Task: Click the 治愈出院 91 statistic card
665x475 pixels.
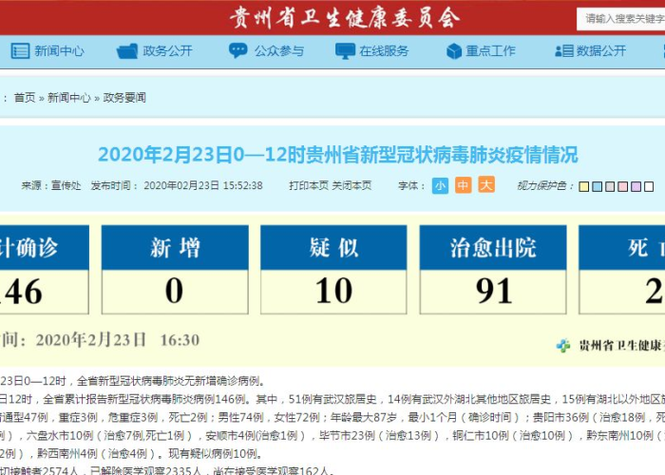Action: pos(493,270)
